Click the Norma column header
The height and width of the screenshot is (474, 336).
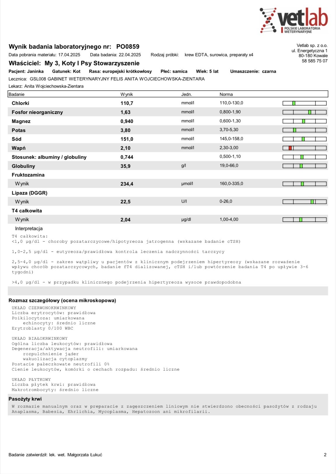pyautogui.click(x=226, y=94)
